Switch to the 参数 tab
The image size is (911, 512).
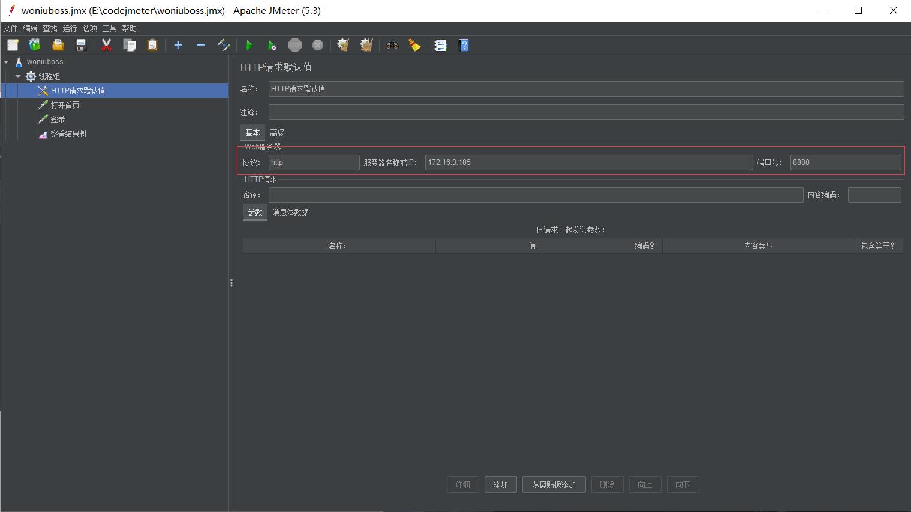255,212
